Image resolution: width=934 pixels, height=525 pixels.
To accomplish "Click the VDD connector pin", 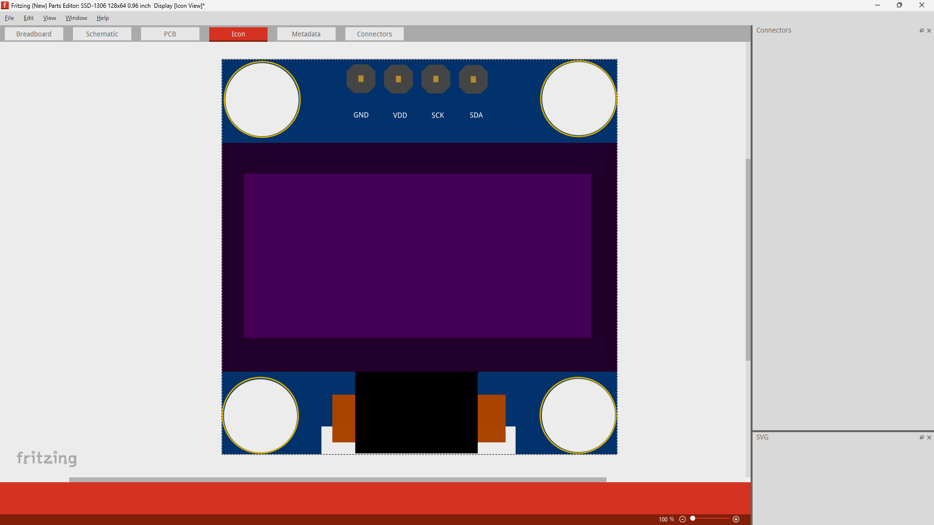I will click(x=398, y=79).
